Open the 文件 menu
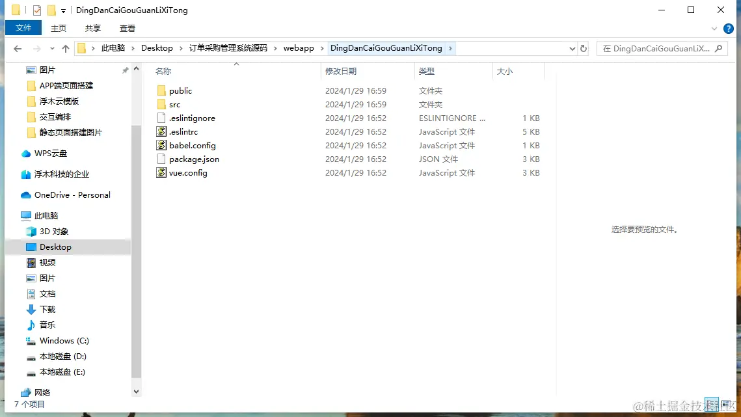741x417 pixels. click(x=23, y=28)
